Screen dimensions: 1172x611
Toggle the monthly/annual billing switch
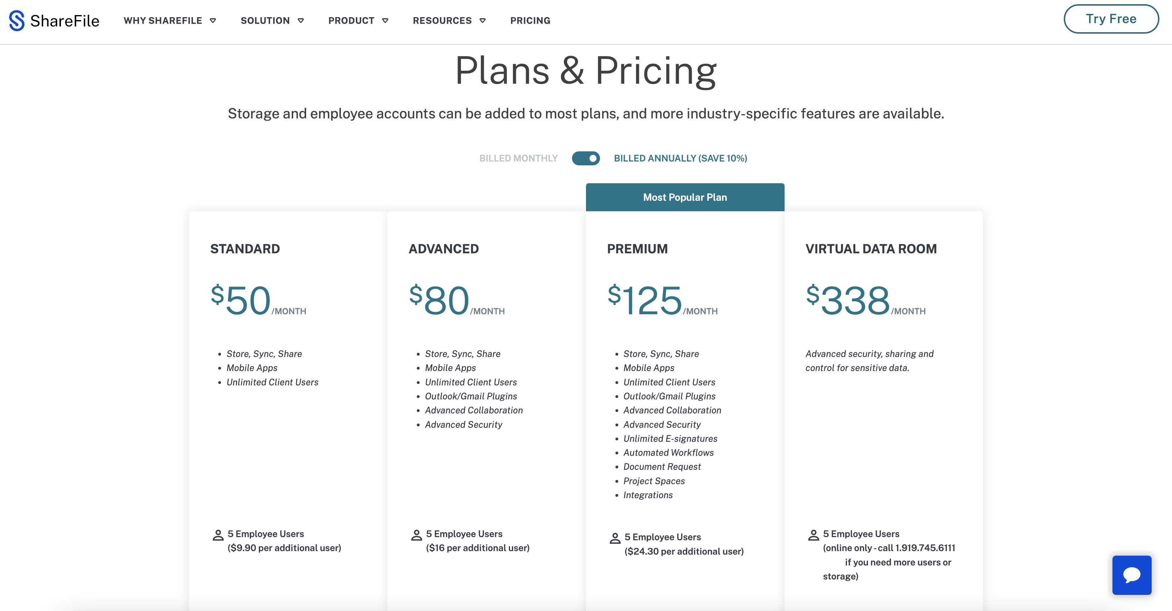click(x=586, y=158)
